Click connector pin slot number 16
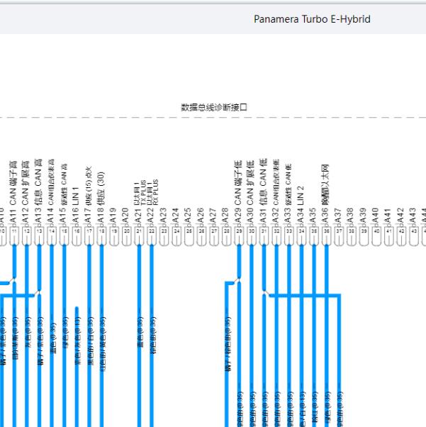 pyautogui.click(x=77, y=235)
